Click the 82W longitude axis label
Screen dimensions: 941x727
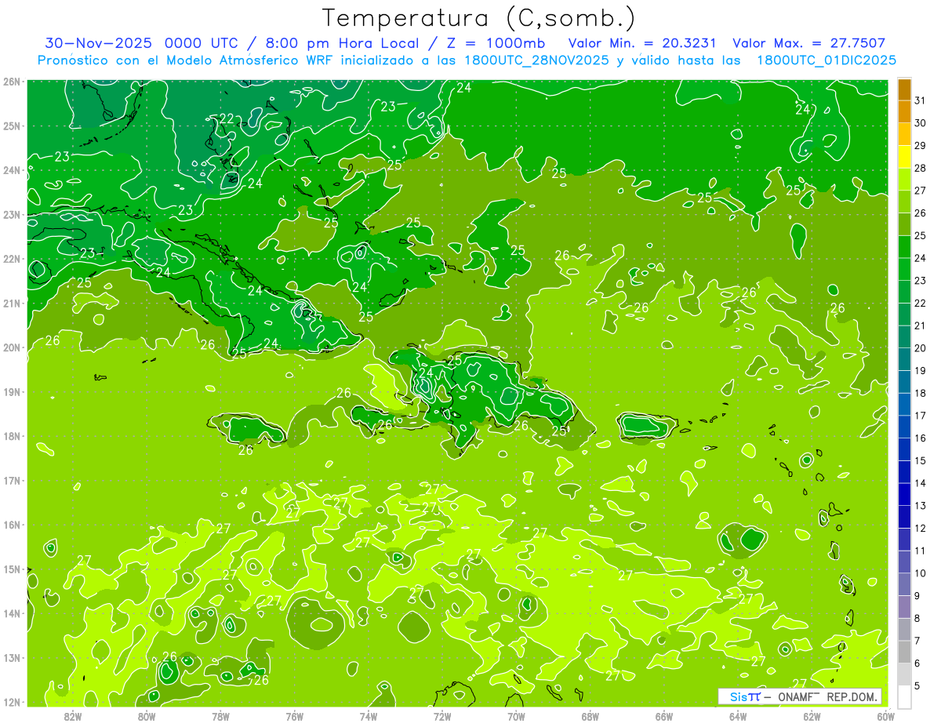tap(73, 717)
